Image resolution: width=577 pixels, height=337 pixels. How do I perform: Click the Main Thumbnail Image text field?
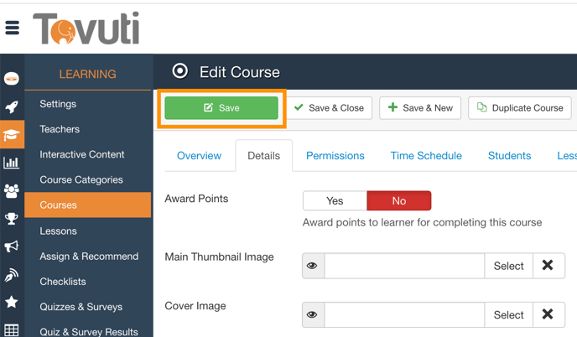[404, 266]
